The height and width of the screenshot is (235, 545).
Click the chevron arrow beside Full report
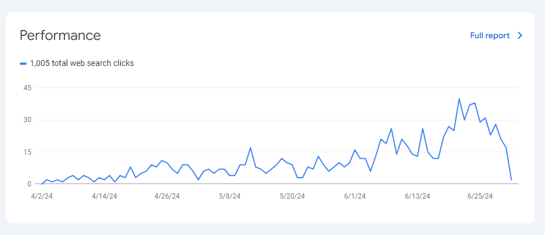(520, 35)
